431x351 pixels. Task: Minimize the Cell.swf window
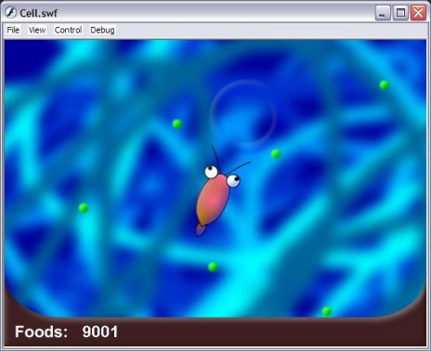click(383, 13)
